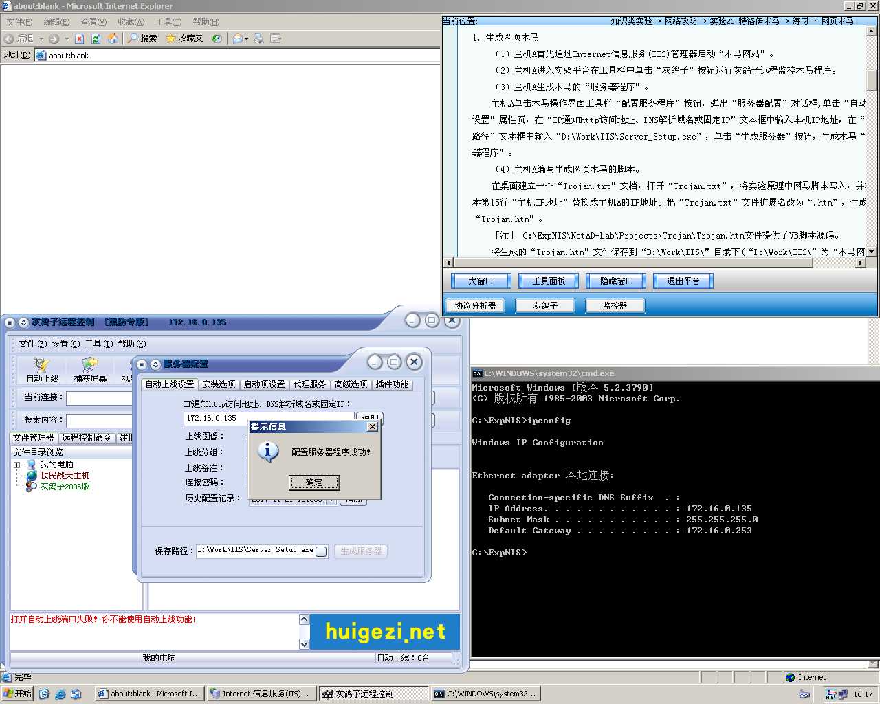Open IE Search (搜索) toolbar button
Image resolution: width=880 pixels, height=704 pixels.
(142, 38)
